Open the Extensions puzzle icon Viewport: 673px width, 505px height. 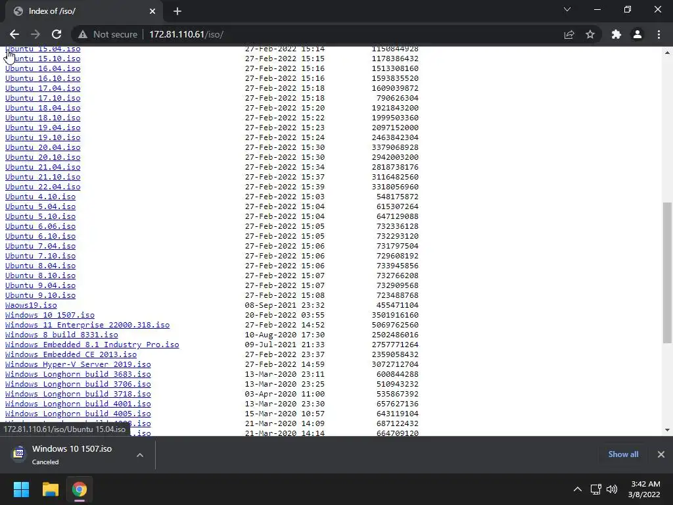616,34
